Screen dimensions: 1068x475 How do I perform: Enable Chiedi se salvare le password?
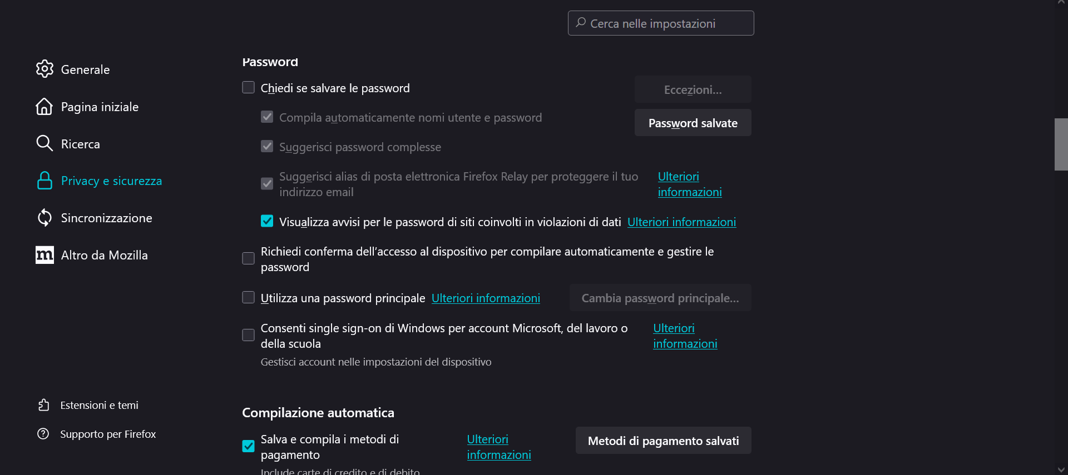coord(249,88)
